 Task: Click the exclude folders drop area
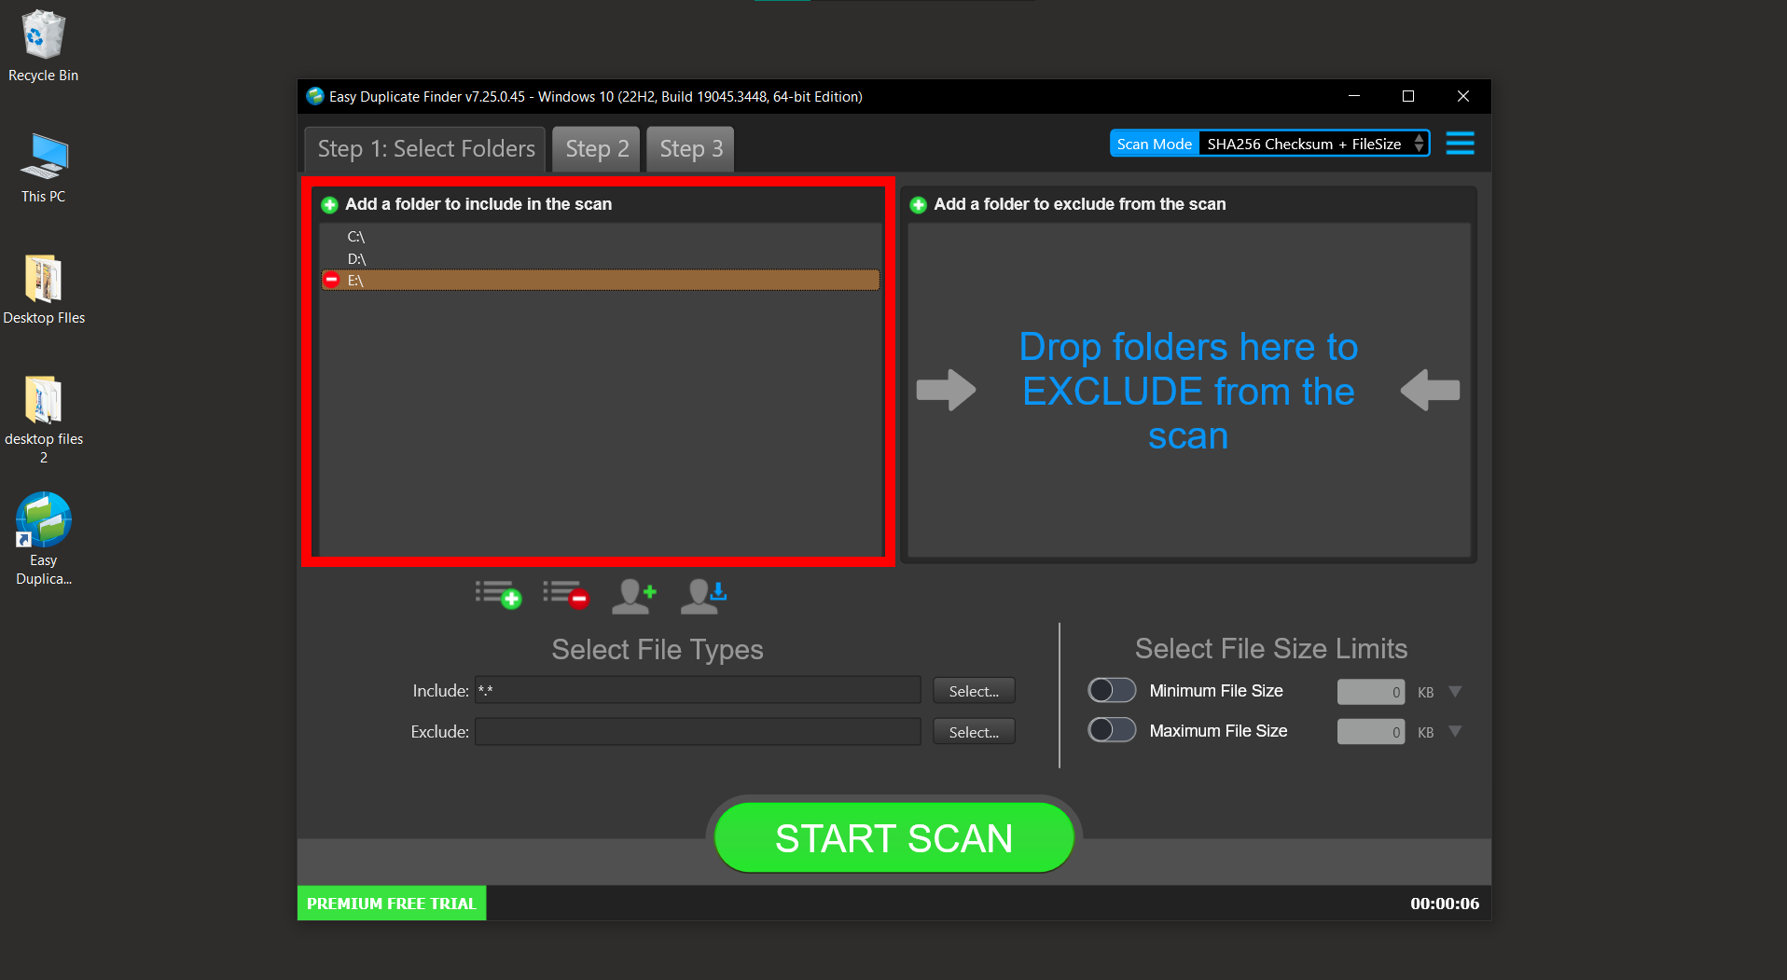click(1188, 390)
